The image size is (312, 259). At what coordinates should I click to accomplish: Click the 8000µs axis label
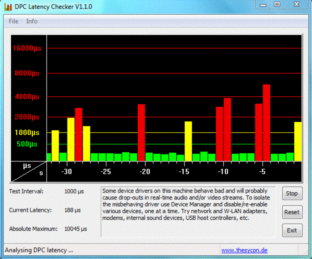pyautogui.click(x=27, y=73)
